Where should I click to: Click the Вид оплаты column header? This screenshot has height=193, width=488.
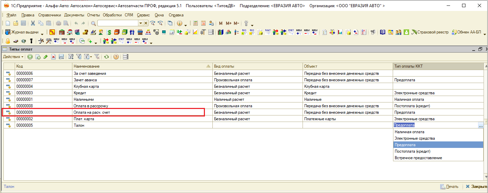[257, 66]
